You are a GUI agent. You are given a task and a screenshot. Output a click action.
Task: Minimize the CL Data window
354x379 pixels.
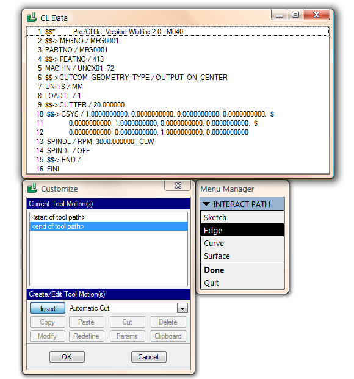pos(280,15)
